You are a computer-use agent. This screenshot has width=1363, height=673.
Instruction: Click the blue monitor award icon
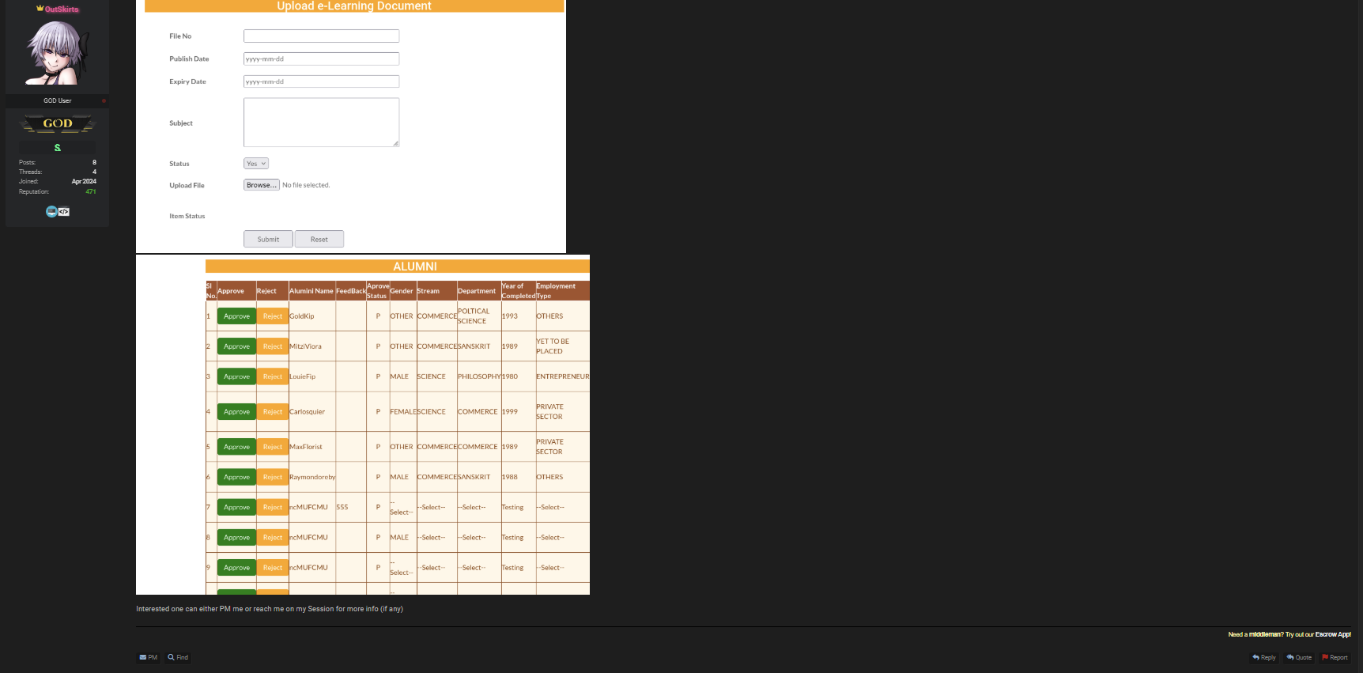point(51,212)
